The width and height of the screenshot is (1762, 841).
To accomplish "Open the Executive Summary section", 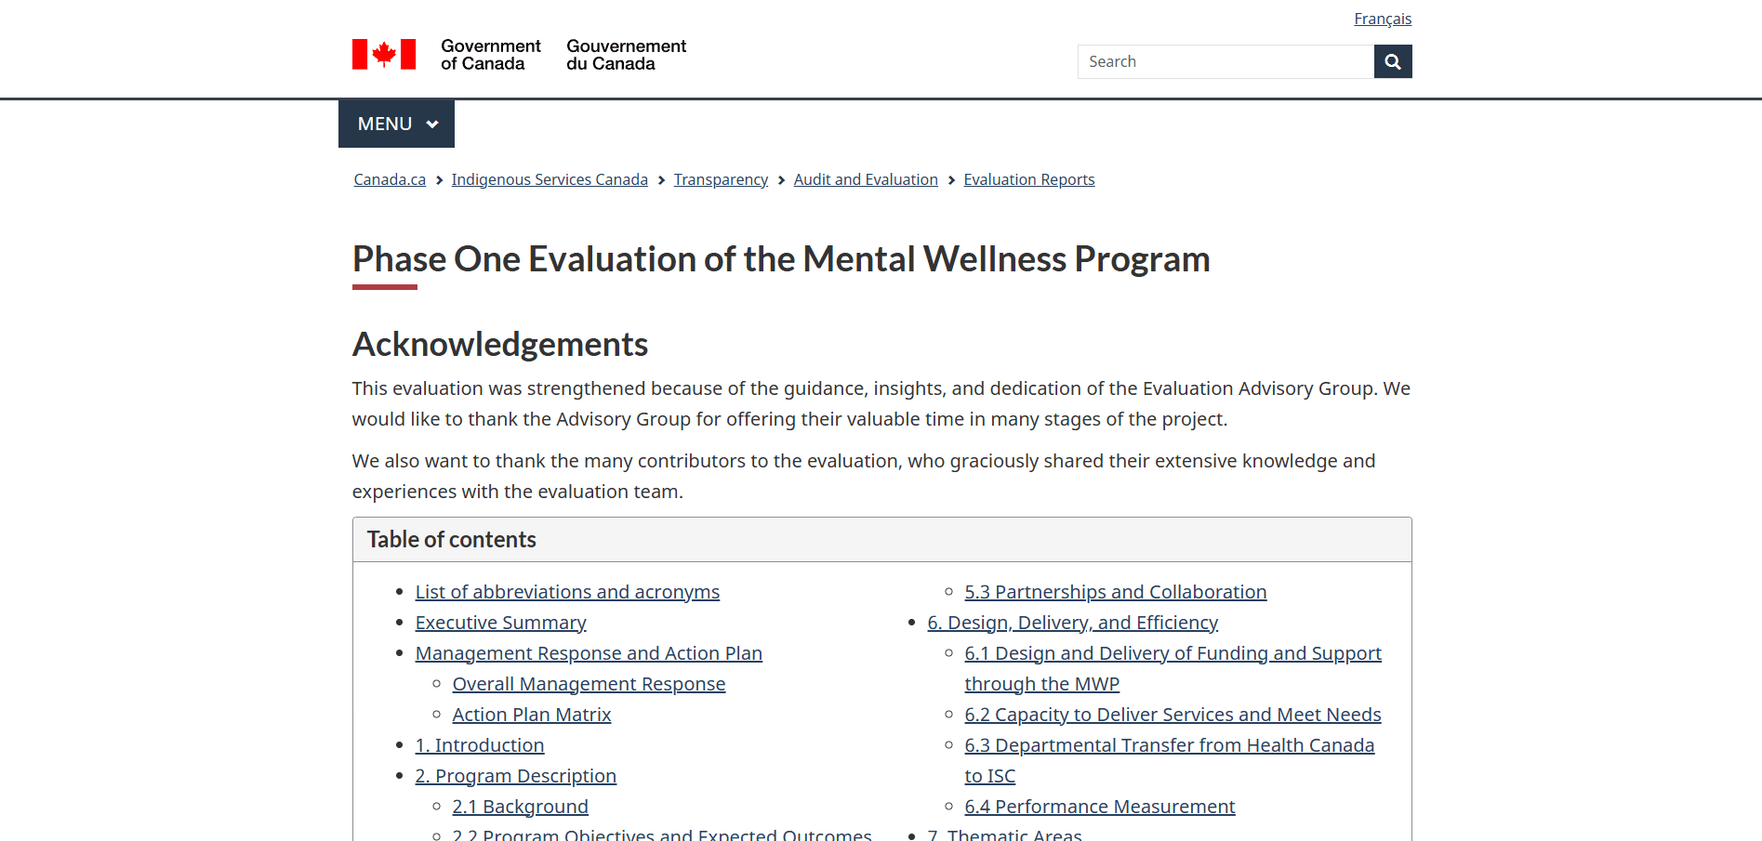I will coord(500,622).
